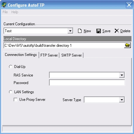Switch to the SMTP Server tab

pos(71,55)
